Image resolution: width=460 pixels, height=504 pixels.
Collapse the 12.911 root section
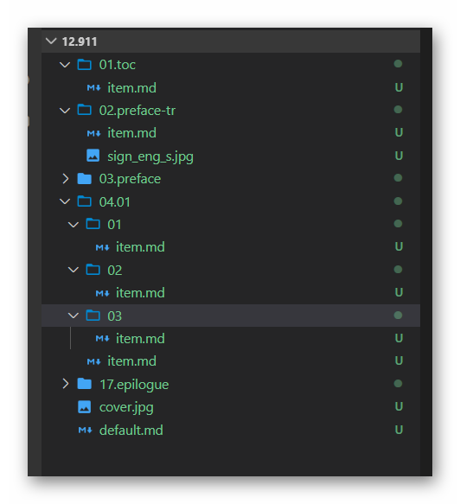pyautogui.click(x=51, y=41)
